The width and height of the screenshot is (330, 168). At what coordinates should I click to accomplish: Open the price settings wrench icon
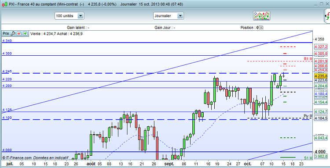[13, 33]
